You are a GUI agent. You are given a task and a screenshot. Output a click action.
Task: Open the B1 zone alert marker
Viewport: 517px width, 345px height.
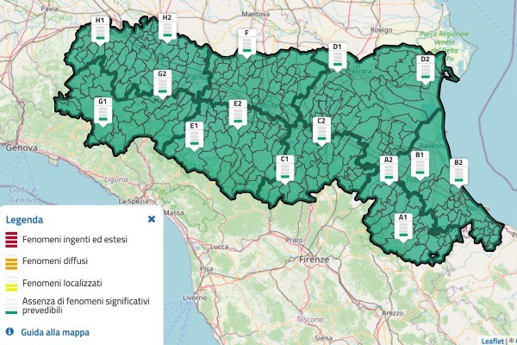tap(421, 165)
